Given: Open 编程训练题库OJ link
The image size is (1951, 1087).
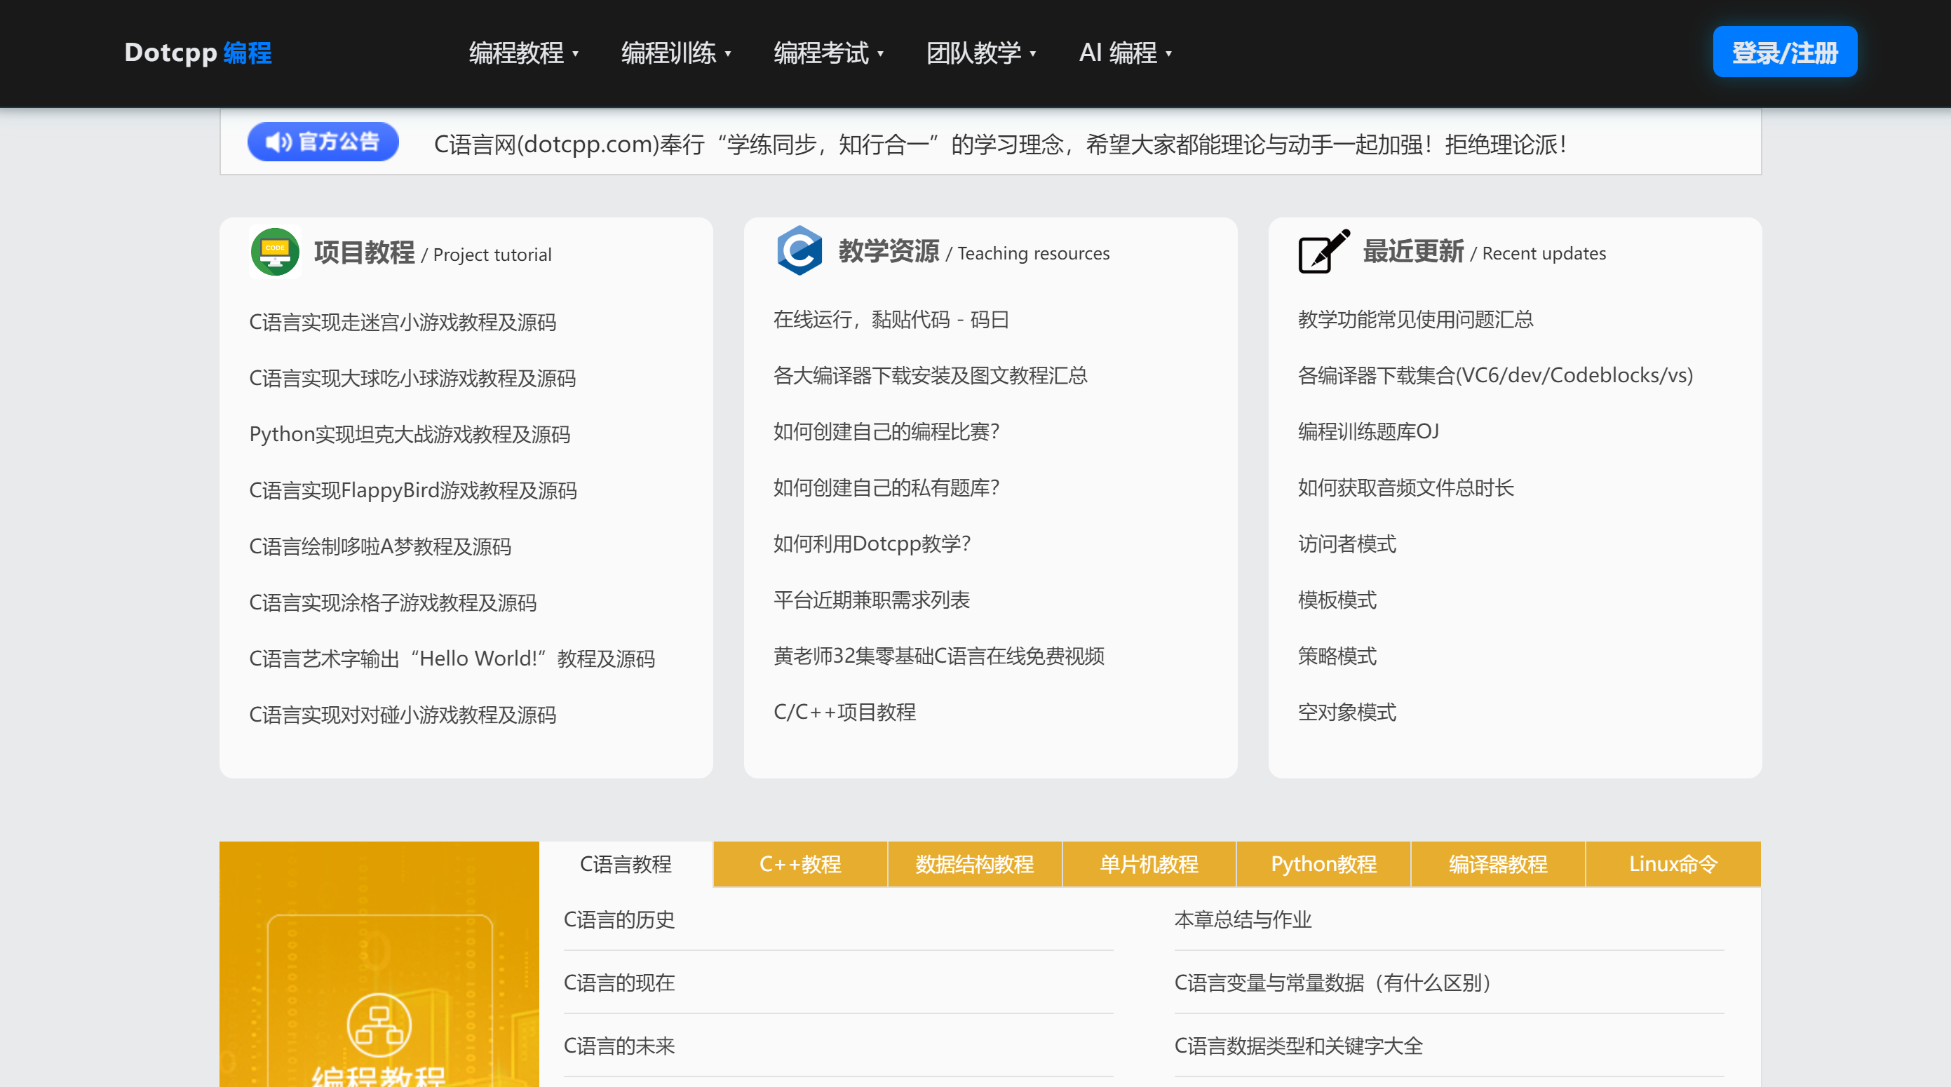Looking at the screenshot, I should click(x=1368, y=432).
